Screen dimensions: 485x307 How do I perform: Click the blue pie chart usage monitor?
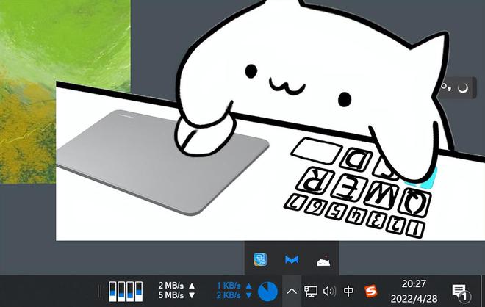click(x=267, y=291)
